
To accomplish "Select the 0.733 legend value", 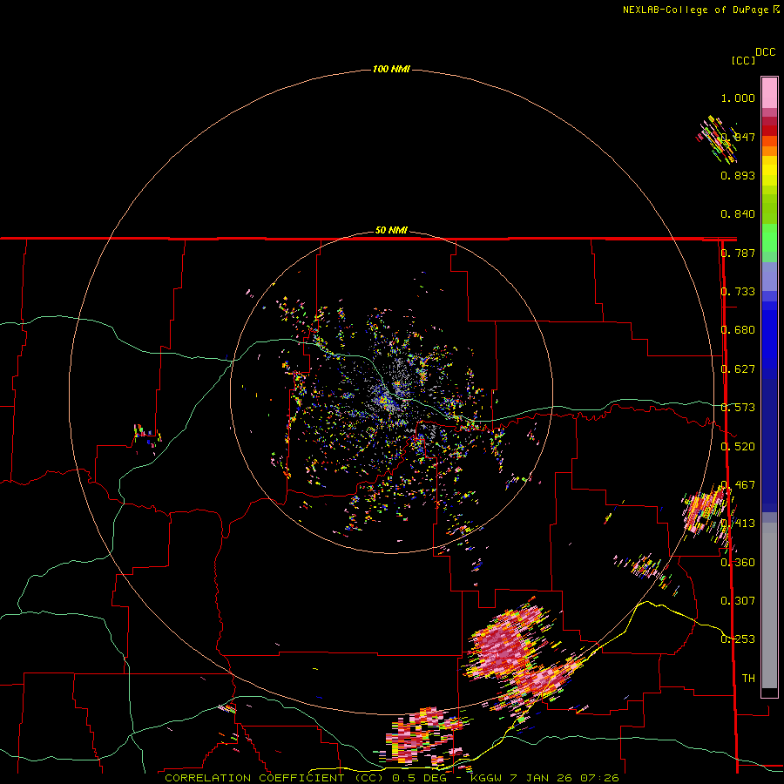I will coord(738,292).
